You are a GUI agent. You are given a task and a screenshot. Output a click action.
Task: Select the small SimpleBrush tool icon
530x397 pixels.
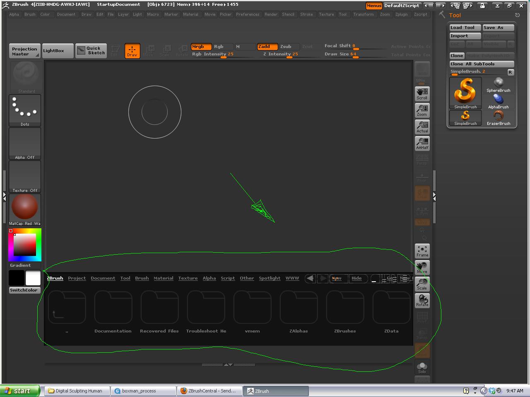465,118
